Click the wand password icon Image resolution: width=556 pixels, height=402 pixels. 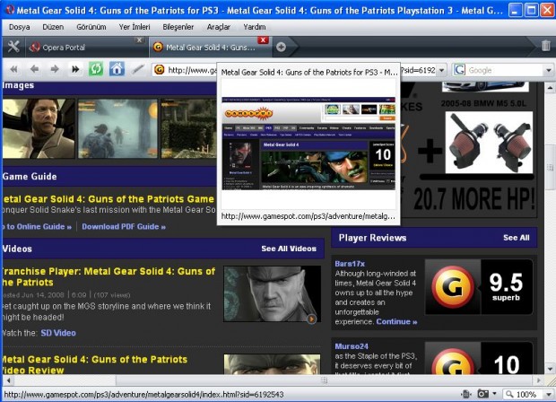click(x=137, y=69)
